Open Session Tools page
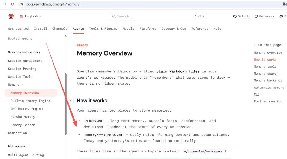Viewport: 287px width, 159px height. click(x=20, y=77)
